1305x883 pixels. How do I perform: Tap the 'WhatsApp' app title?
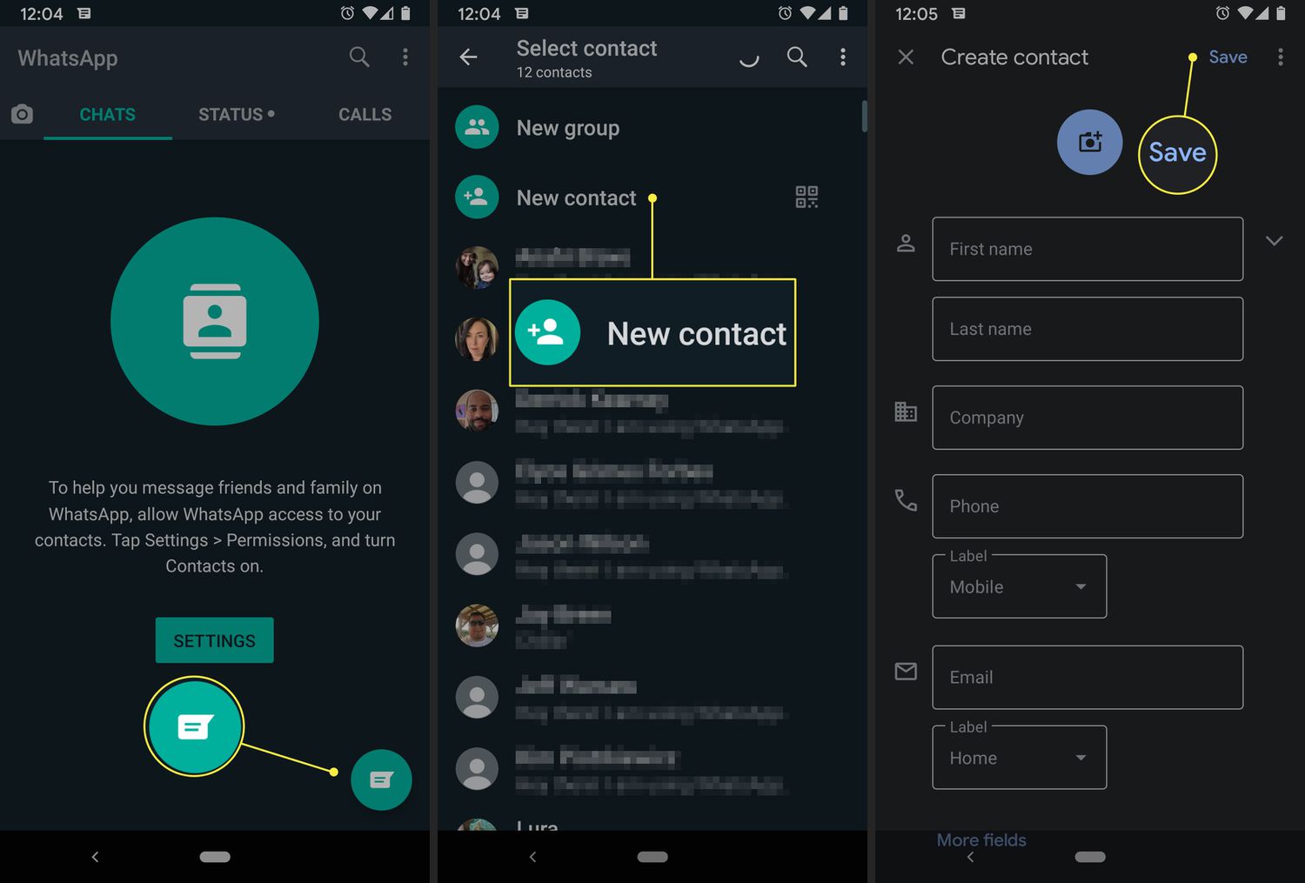click(x=68, y=58)
